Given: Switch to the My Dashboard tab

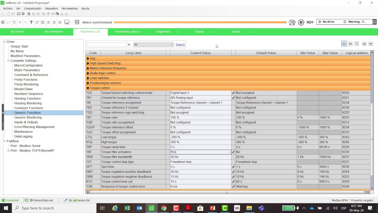Looking at the screenshot, I should coord(54,32).
